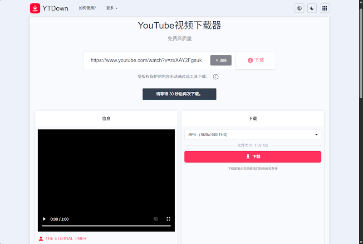This screenshot has height=244, width=363.
Task: Open the apps grid icon
Action: pyautogui.click(x=324, y=8)
